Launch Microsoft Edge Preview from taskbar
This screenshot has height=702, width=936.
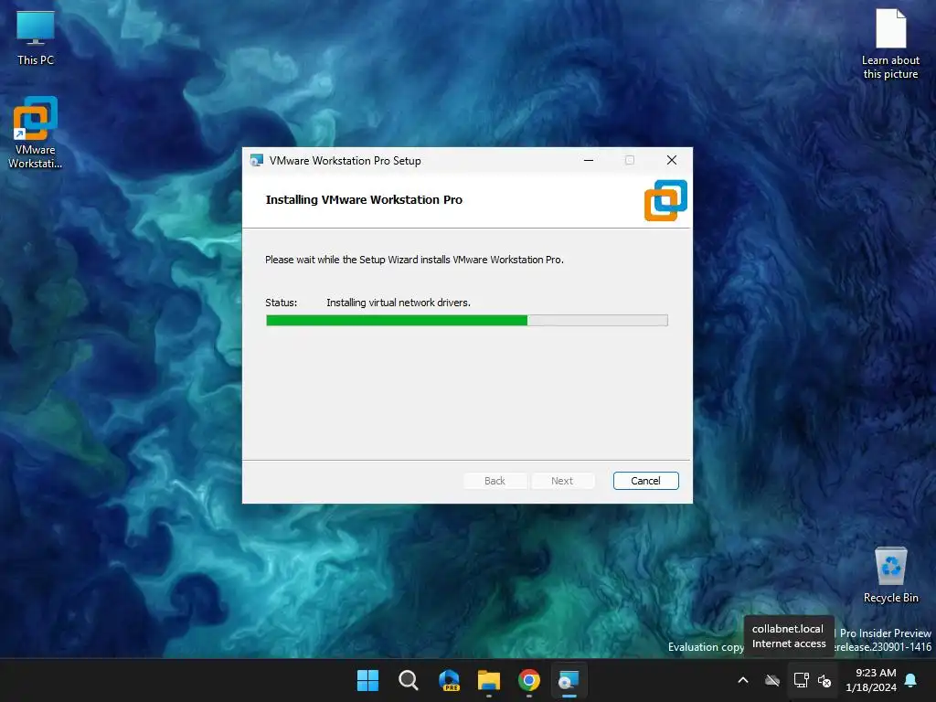coord(449,680)
